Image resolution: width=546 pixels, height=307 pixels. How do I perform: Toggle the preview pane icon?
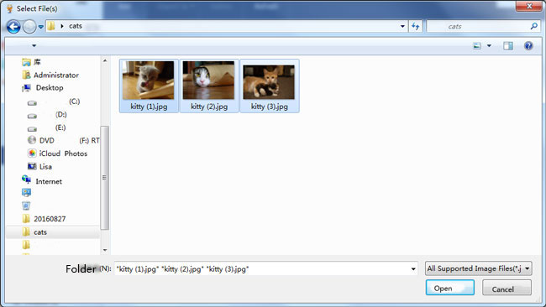(507, 45)
